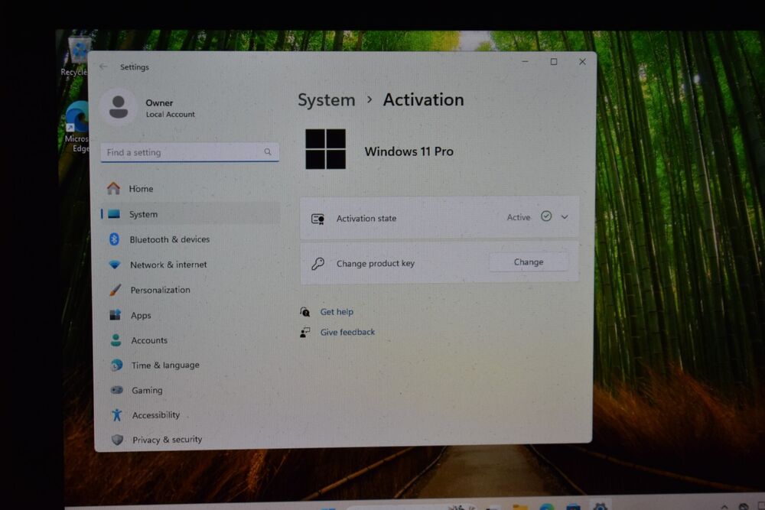Click the Apps icon in the sidebar
The image size is (765, 510).
point(116,315)
